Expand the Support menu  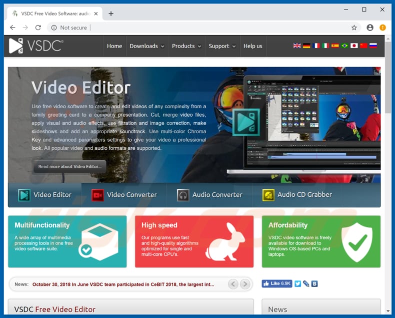(222, 46)
